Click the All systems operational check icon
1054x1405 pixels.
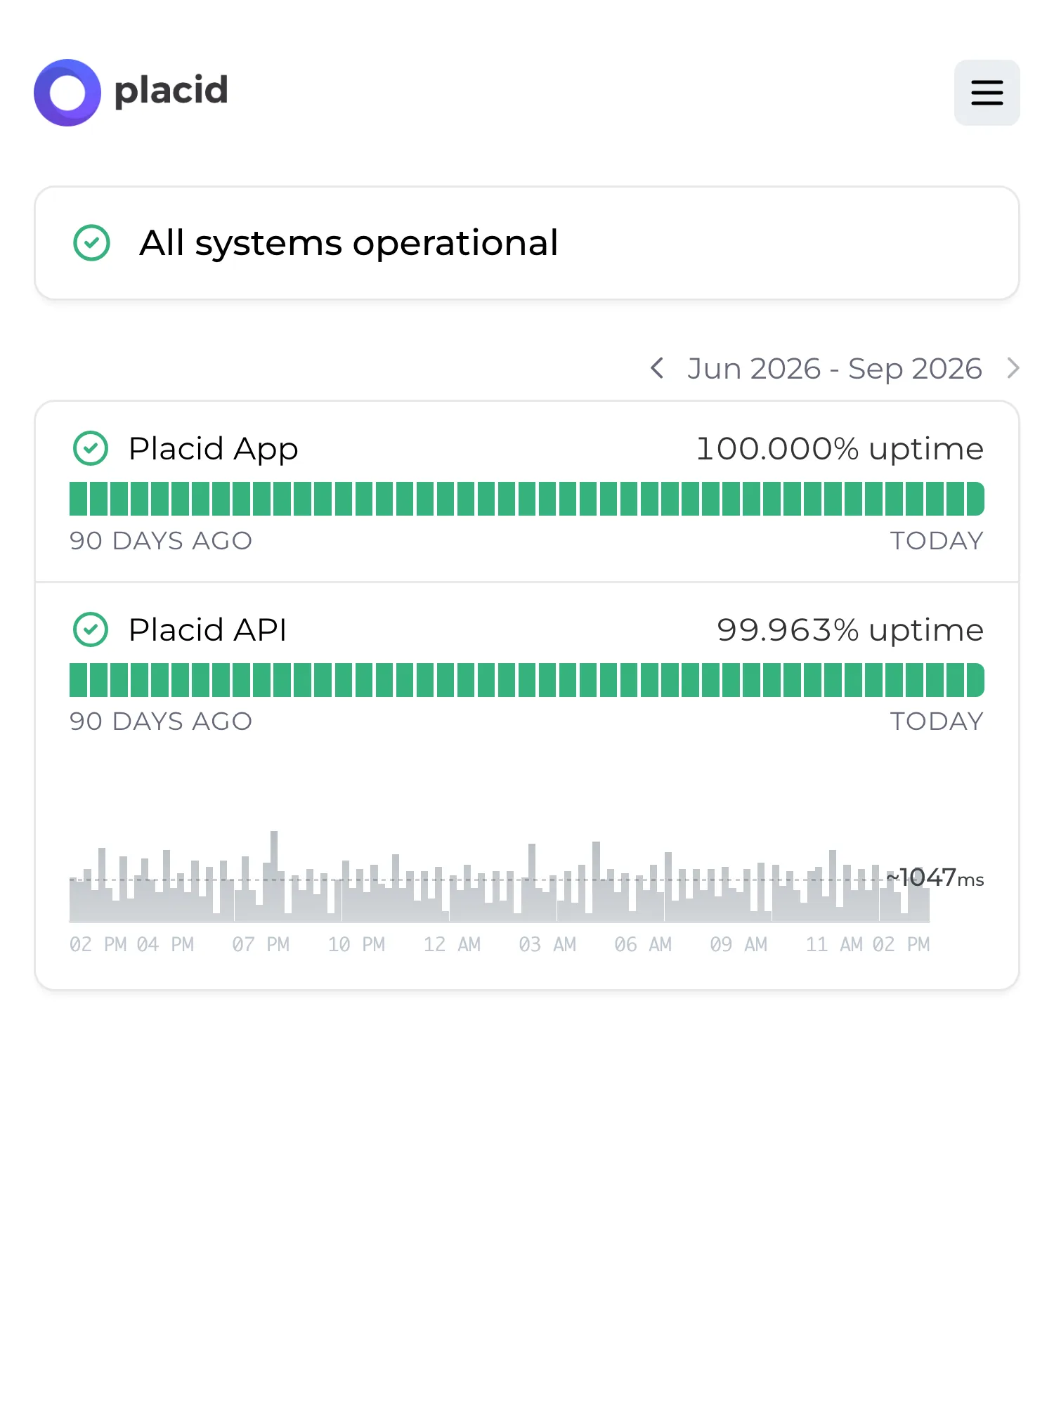[x=92, y=243]
